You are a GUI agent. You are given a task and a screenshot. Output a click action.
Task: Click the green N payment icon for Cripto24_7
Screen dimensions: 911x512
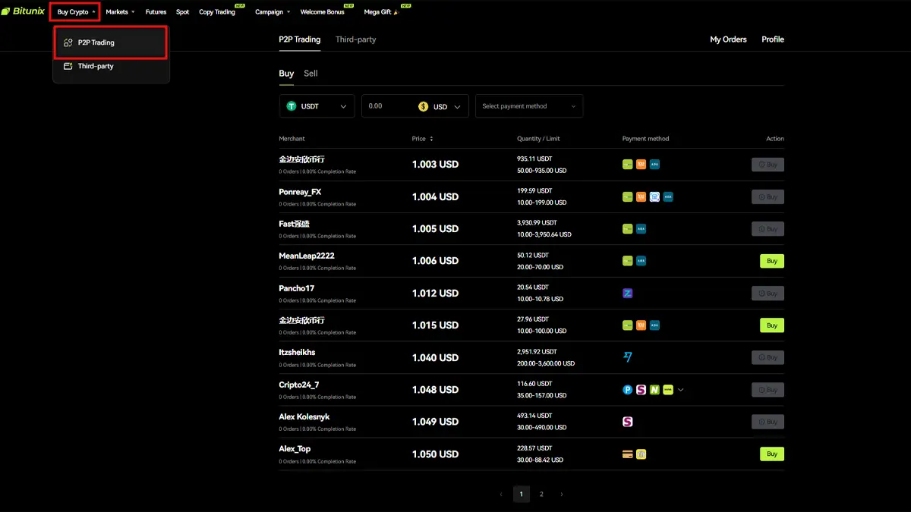coord(654,390)
